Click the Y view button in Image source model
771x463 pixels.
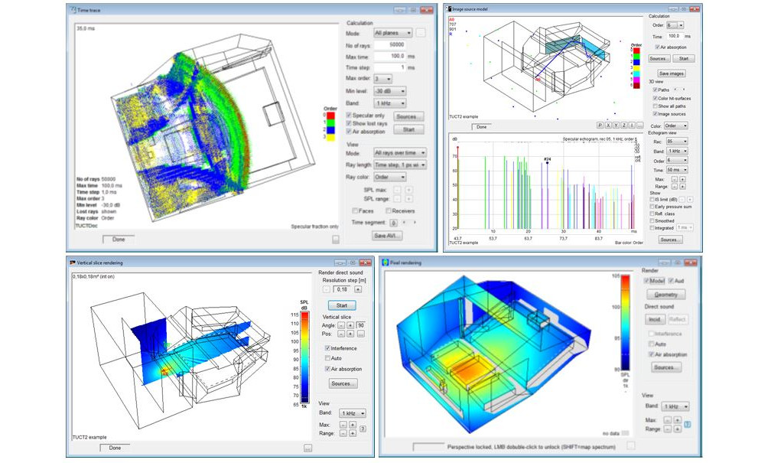[x=616, y=126]
